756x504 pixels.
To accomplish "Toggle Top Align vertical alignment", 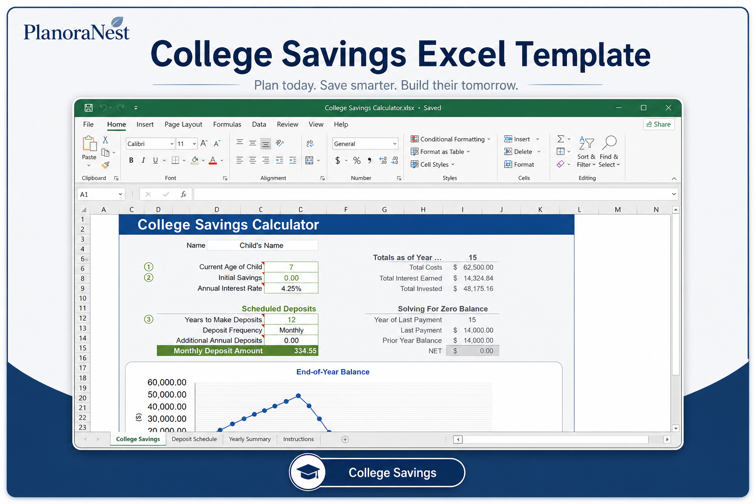I will [x=240, y=143].
